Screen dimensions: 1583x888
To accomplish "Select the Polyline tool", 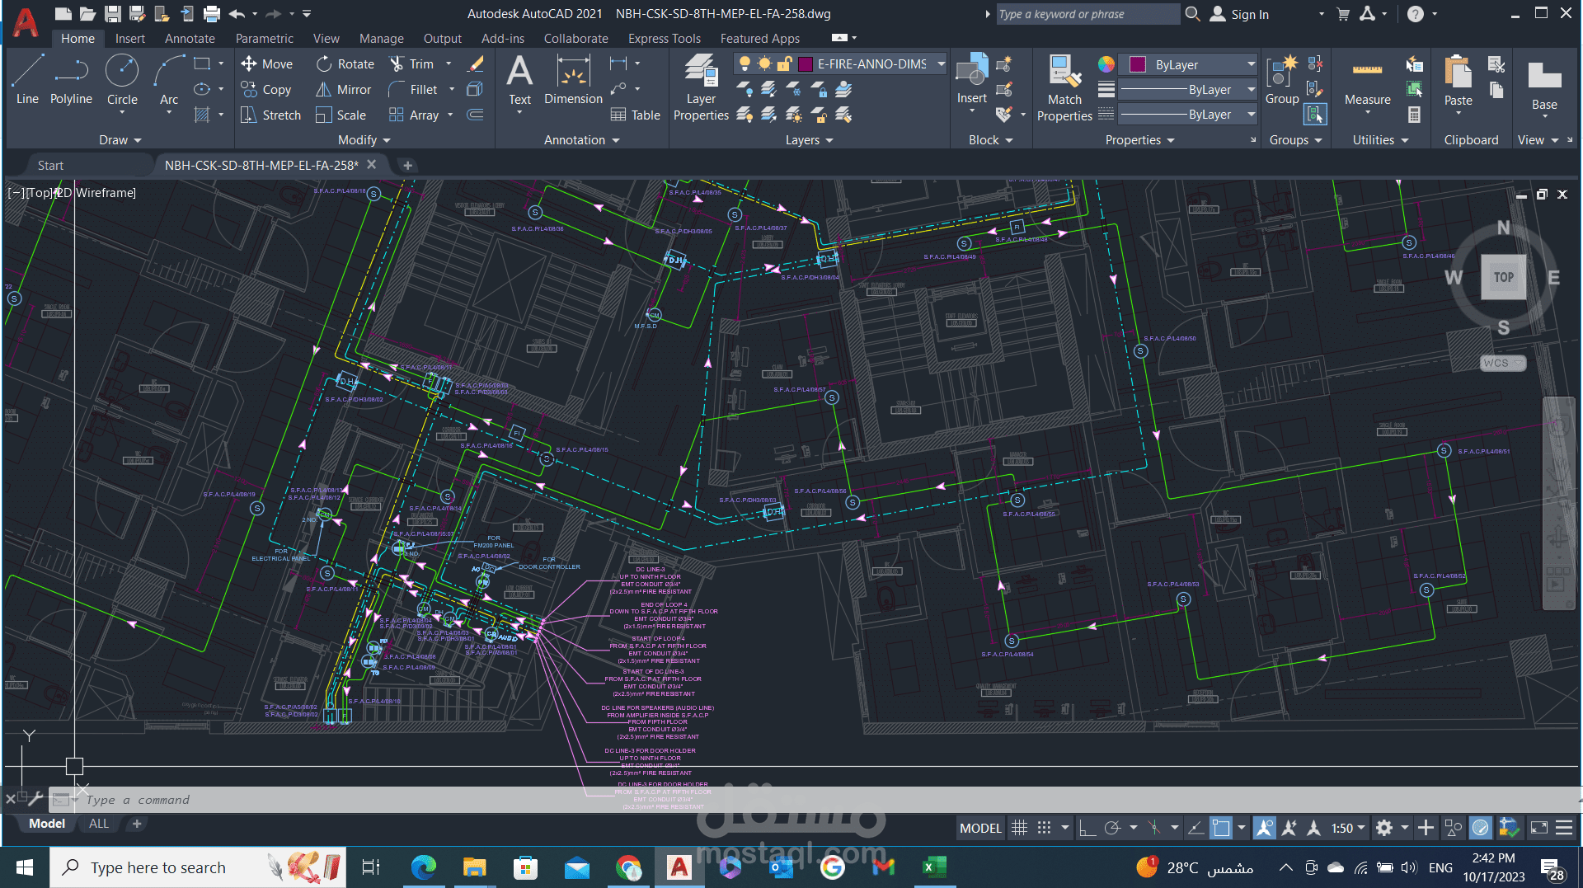I will [71, 80].
